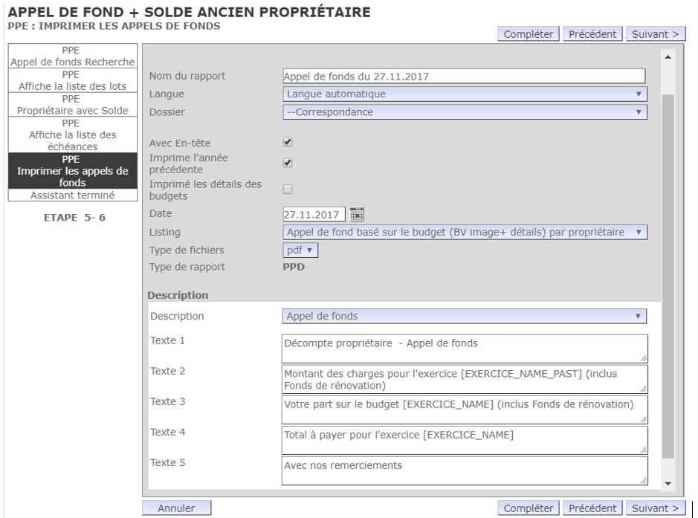Image resolution: width=698 pixels, height=518 pixels.
Task: Open the Langue dropdown
Action: click(465, 94)
